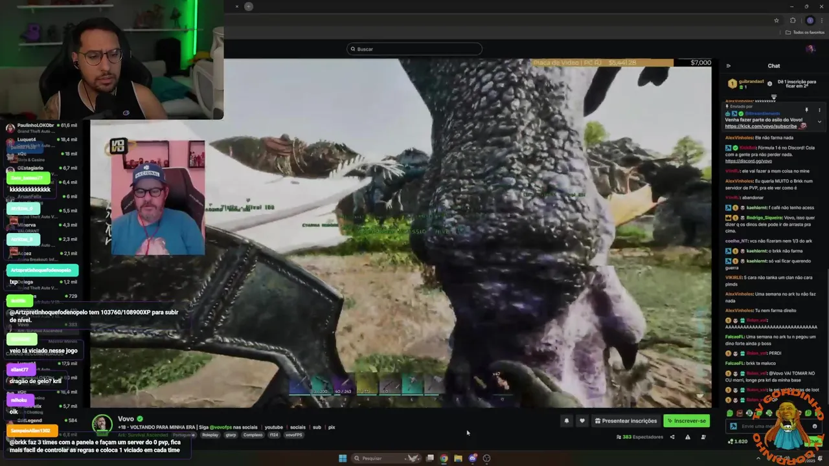This screenshot has width=829, height=466.
Task: Open OBS Studio from the taskbar
Action: point(486,458)
